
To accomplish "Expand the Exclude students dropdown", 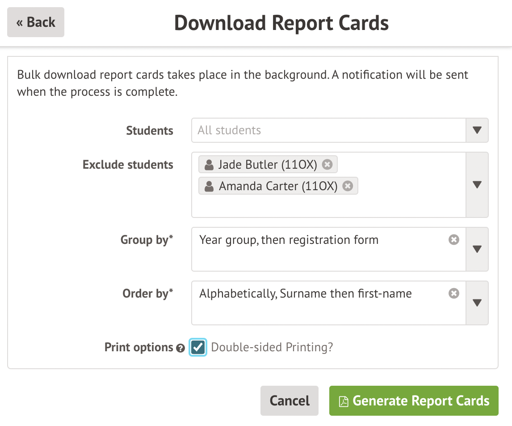I will pyautogui.click(x=477, y=185).
